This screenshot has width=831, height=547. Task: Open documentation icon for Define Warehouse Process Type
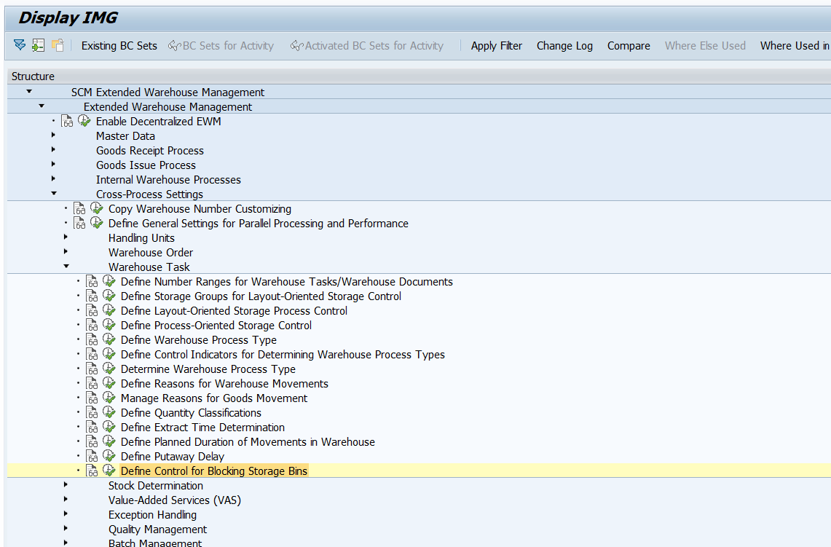92,339
